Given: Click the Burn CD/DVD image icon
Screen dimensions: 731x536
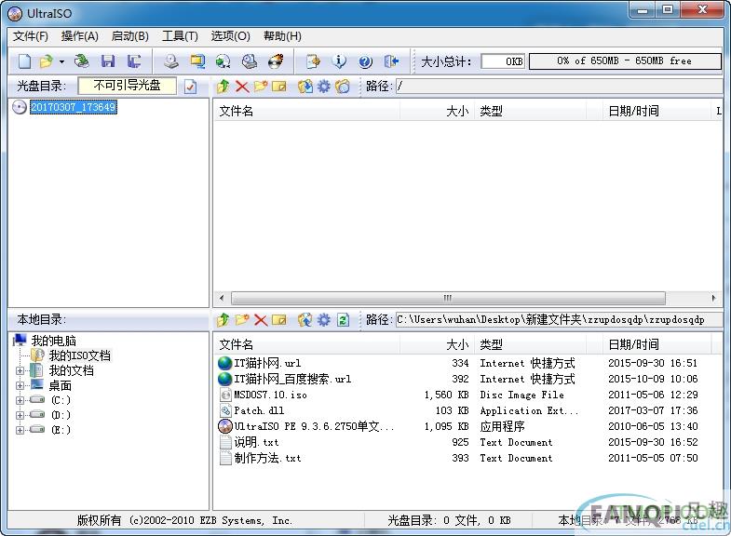Looking at the screenshot, I should (x=276, y=61).
